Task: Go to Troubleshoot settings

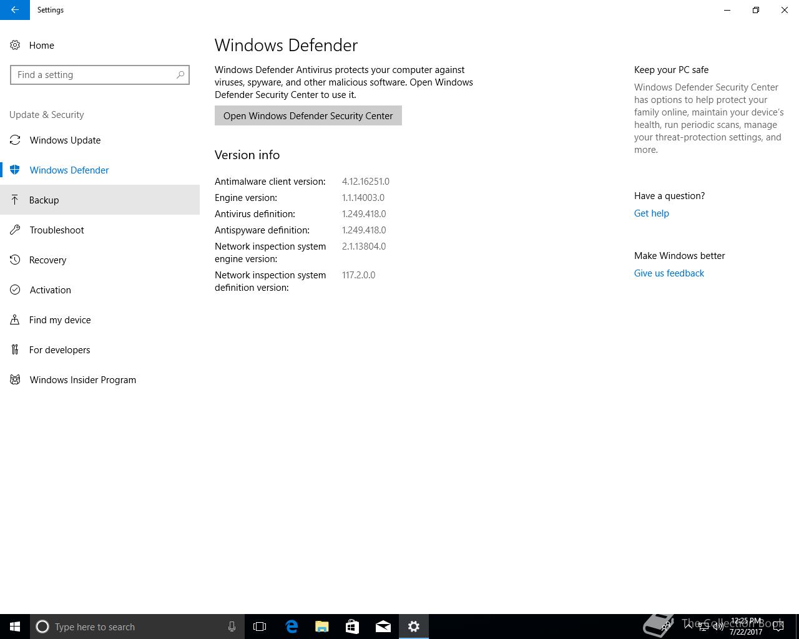Action: 100,230
